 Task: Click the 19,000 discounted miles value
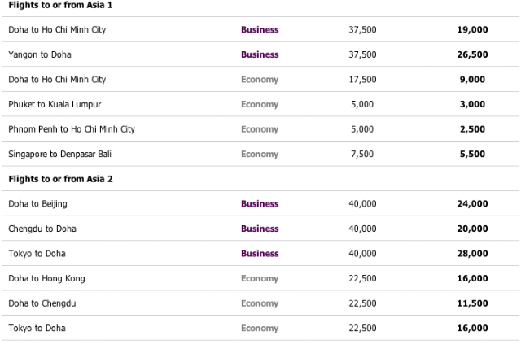pos(471,30)
